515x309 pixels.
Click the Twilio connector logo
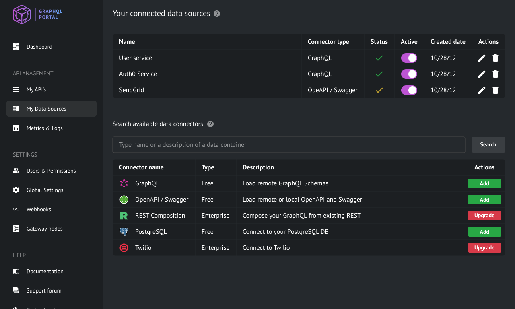point(124,248)
